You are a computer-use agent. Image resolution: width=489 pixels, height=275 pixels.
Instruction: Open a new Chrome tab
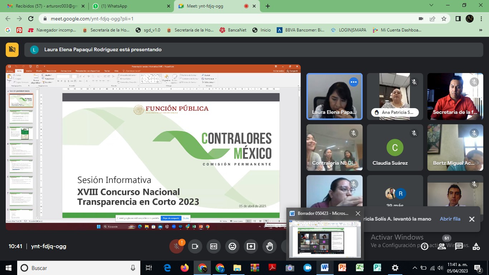point(268,6)
